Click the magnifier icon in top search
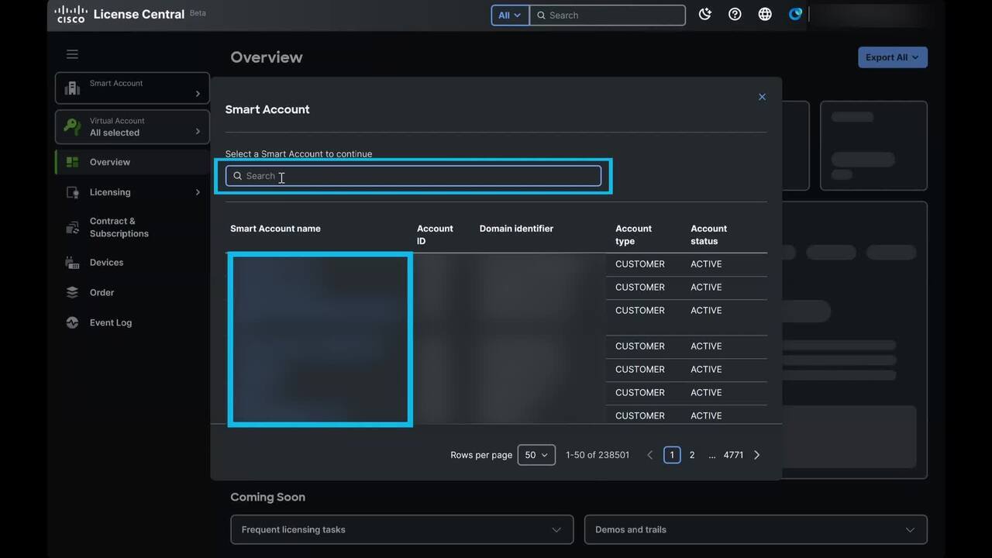Image resolution: width=992 pixels, height=558 pixels. pyautogui.click(x=542, y=15)
